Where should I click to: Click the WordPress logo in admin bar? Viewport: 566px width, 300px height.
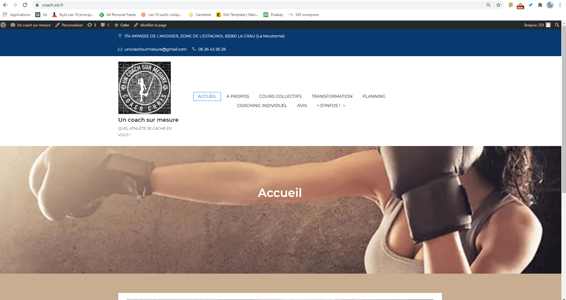pos(3,25)
